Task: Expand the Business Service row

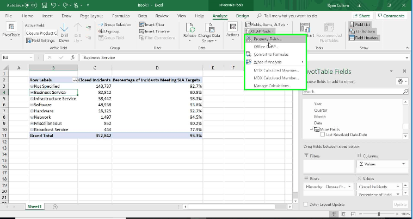Action: point(32,93)
